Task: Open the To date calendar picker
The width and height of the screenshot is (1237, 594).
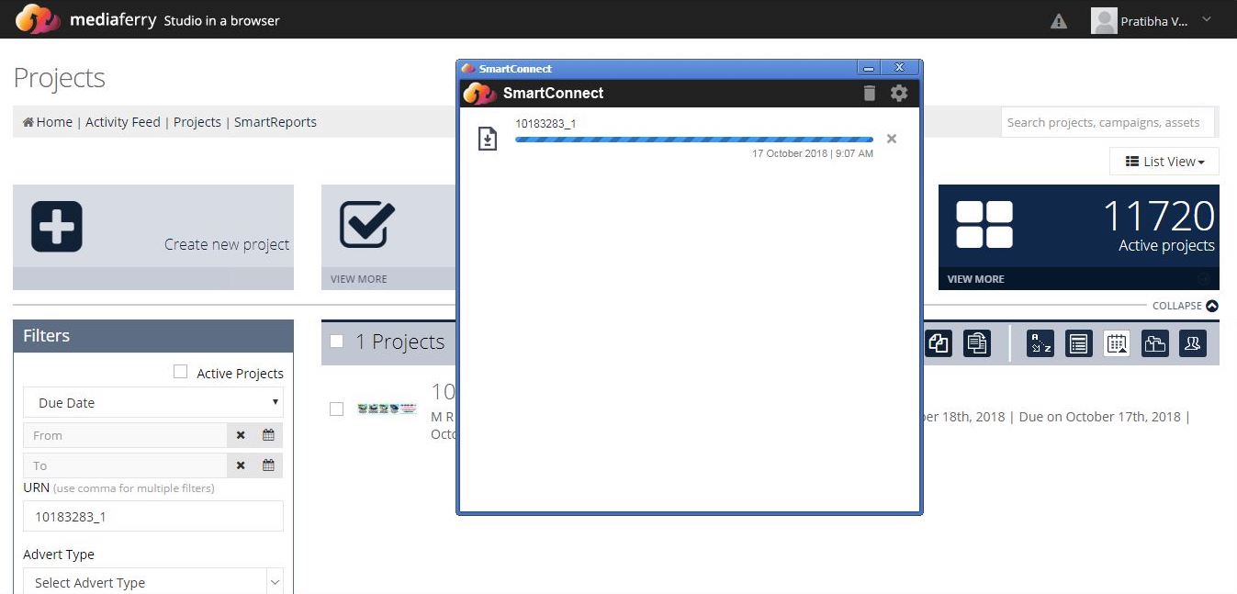Action: pyautogui.click(x=268, y=465)
